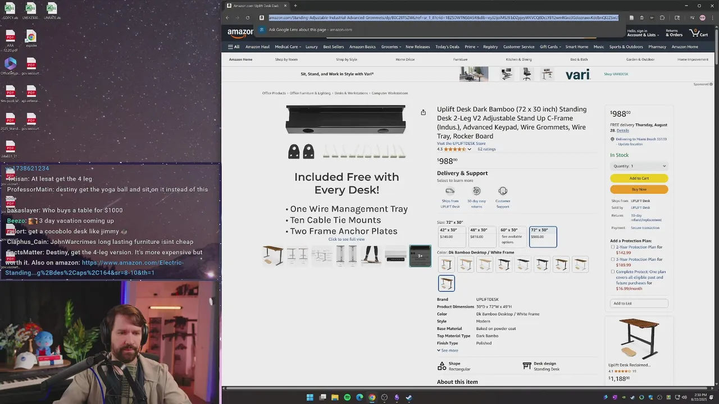
Task: Select the first product thumbnail of desk
Action: click(x=273, y=256)
